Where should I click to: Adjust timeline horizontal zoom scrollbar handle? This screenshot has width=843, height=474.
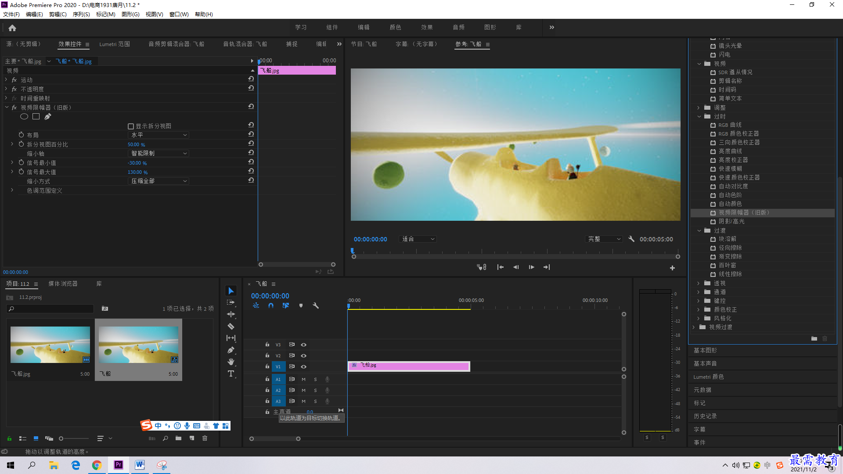click(298, 439)
